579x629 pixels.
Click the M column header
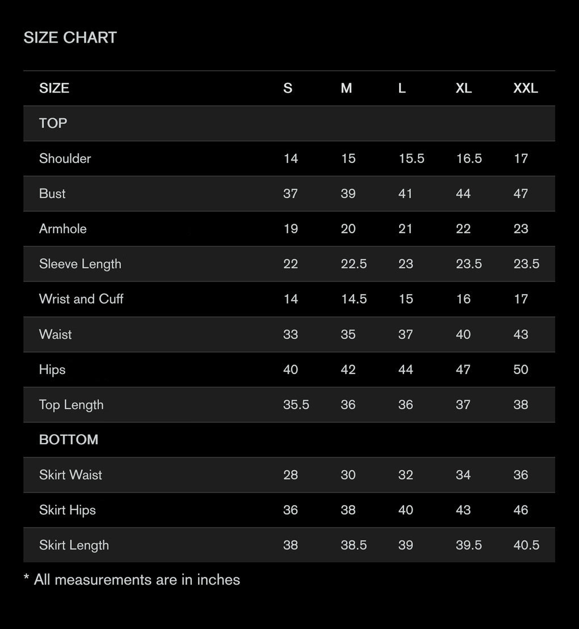point(346,88)
